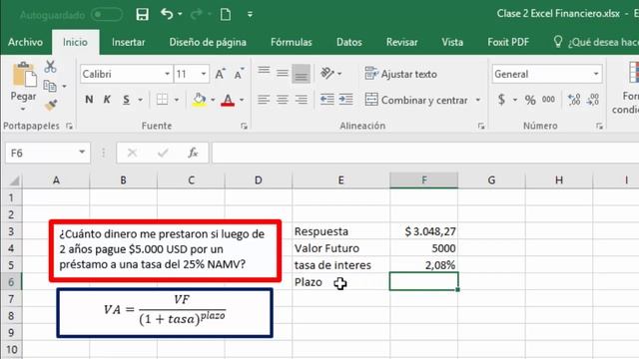Click the Combinar y centrar button

tap(416, 100)
